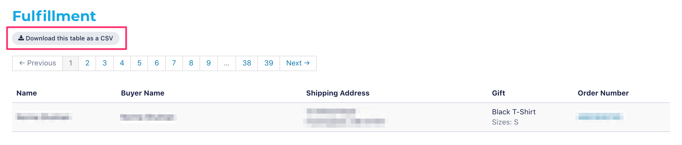Select page 1 in pagination

(71, 63)
